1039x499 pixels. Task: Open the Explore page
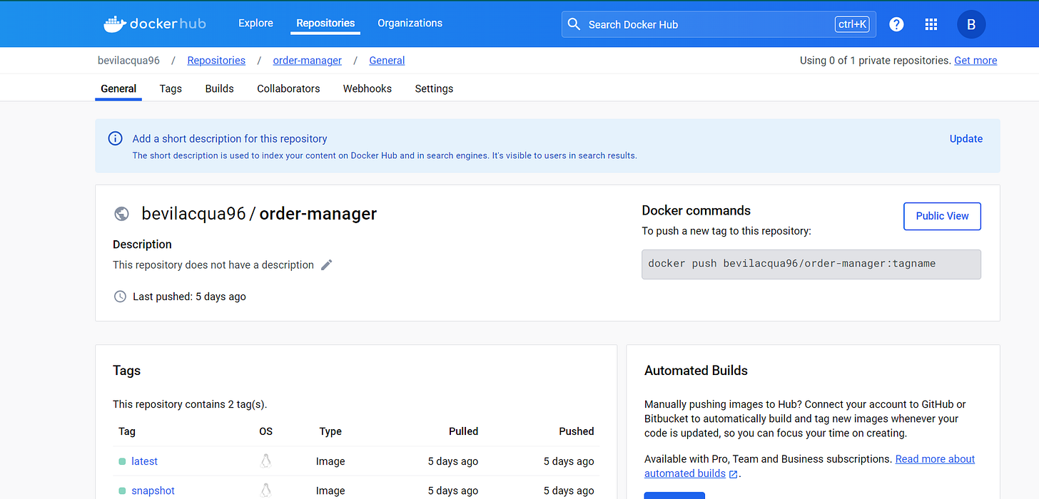(255, 23)
